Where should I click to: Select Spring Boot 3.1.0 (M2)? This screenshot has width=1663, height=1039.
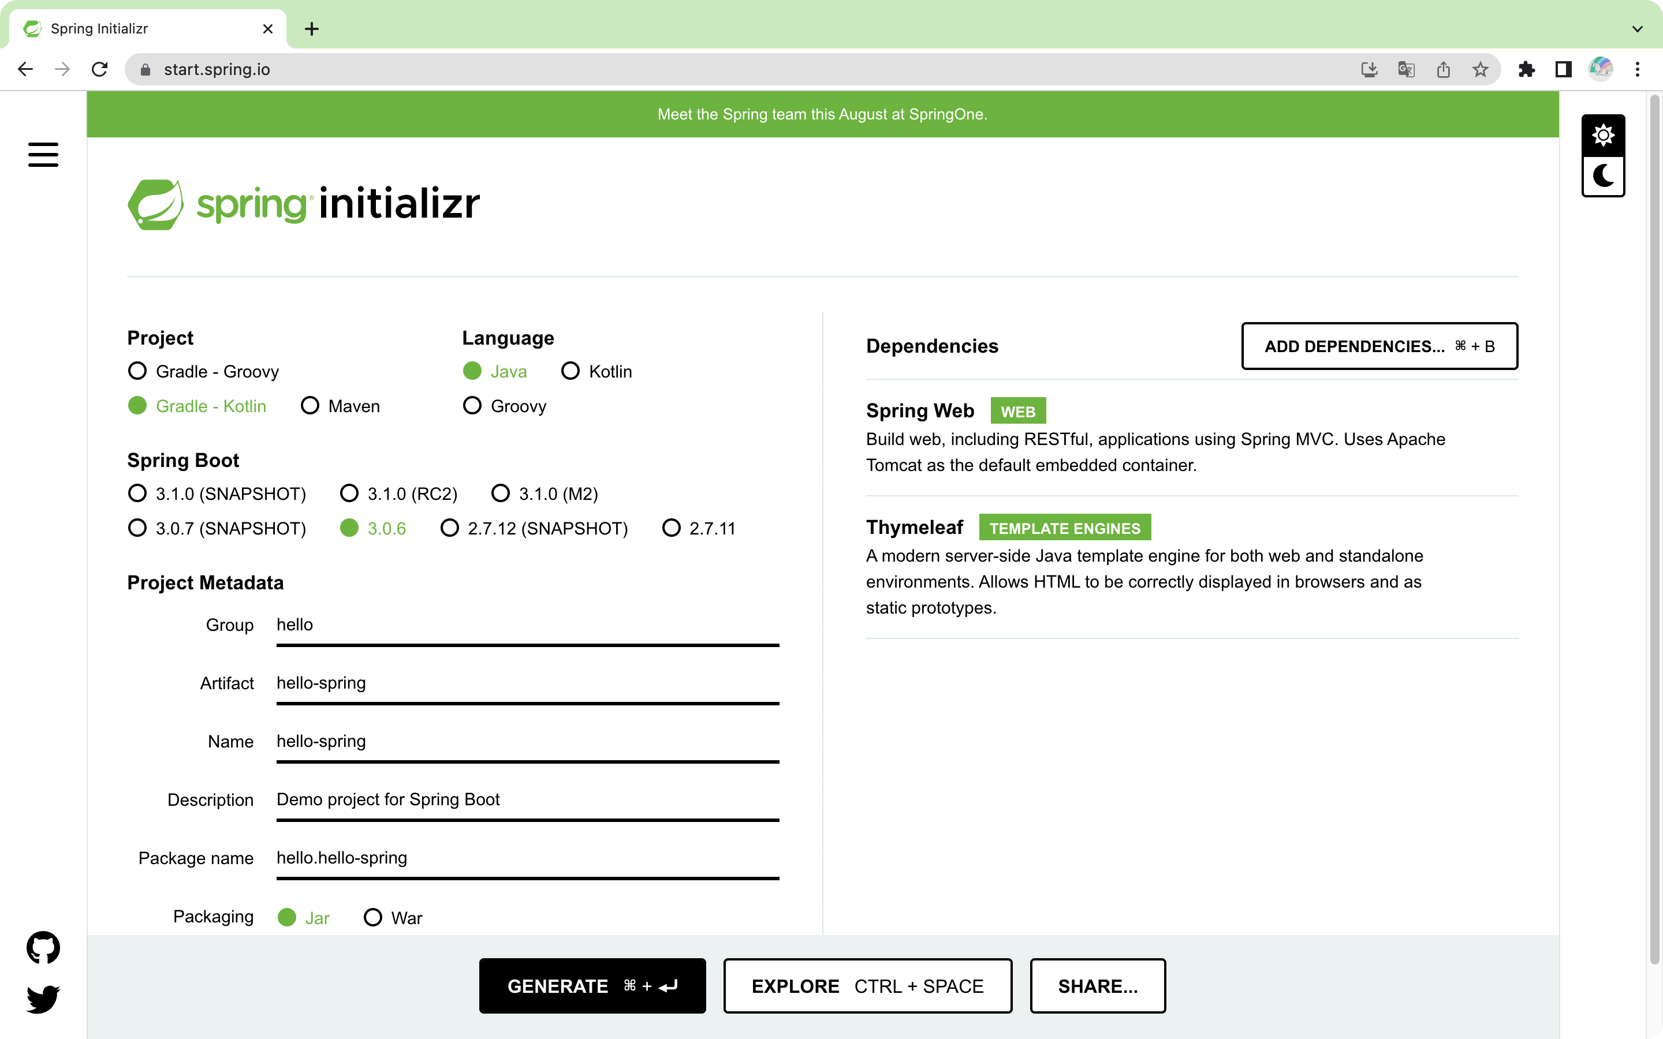coord(545,494)
